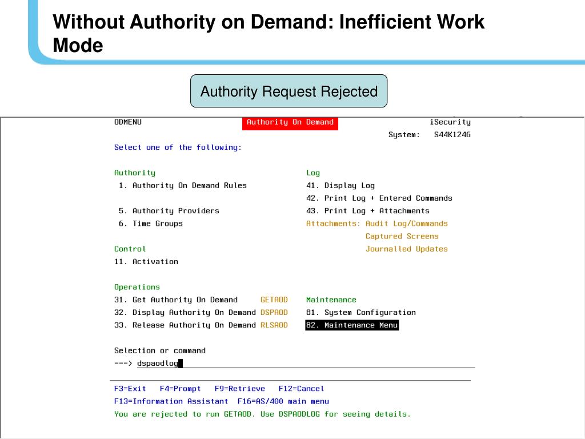Click the Log section heading
The height and width of the screenshot is (439, 585).
(313, 173)
